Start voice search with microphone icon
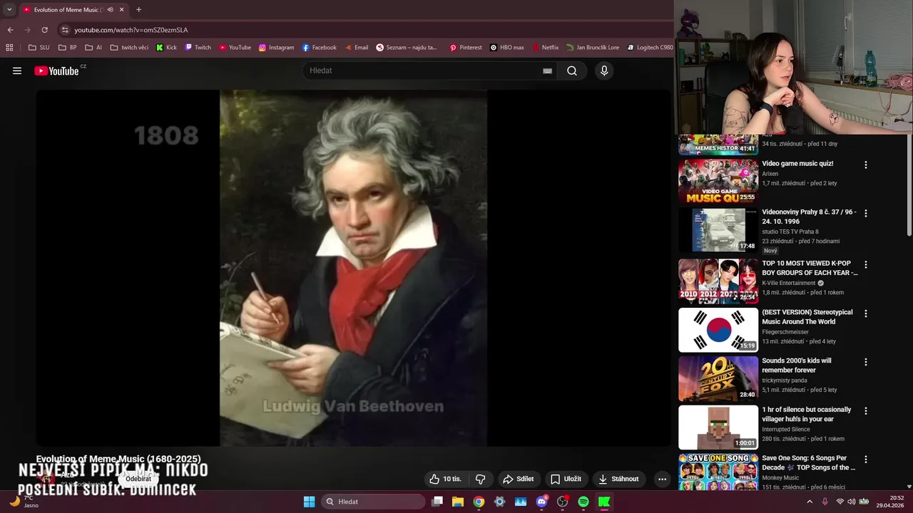Image resolution: width=913 pixels, height=513 pixels. (x=604, y=71)
